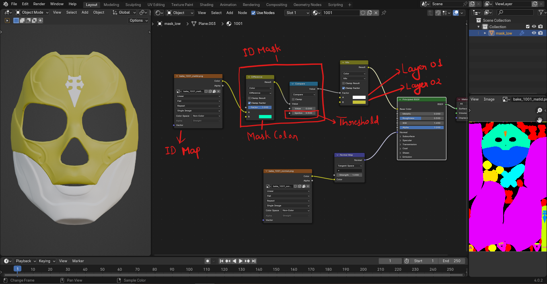Click the yellow B color swatch in Mix node

[359, 102]
